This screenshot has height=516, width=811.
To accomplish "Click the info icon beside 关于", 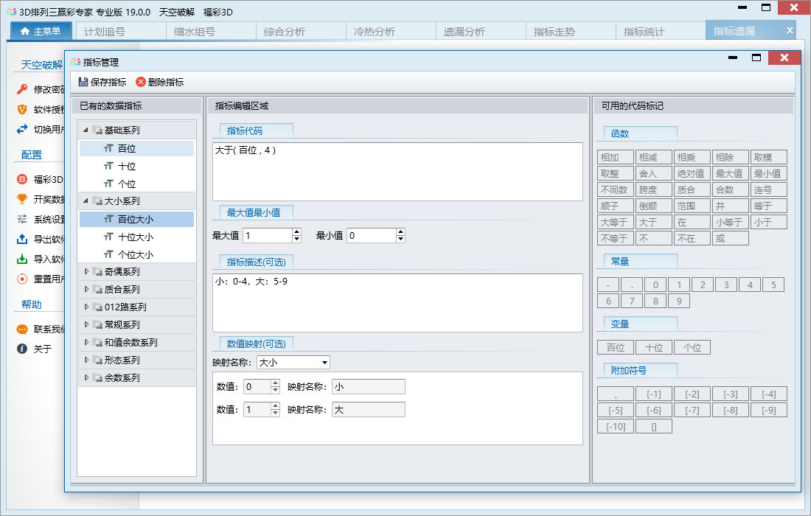I will coord(21,349).
